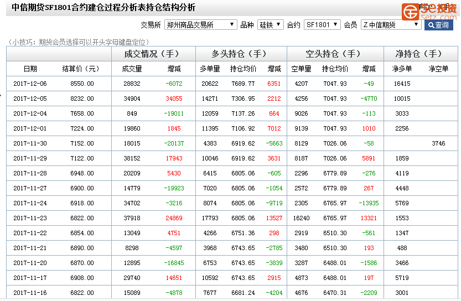Click the 成交情况（手） group header

(x=152, y=54)
